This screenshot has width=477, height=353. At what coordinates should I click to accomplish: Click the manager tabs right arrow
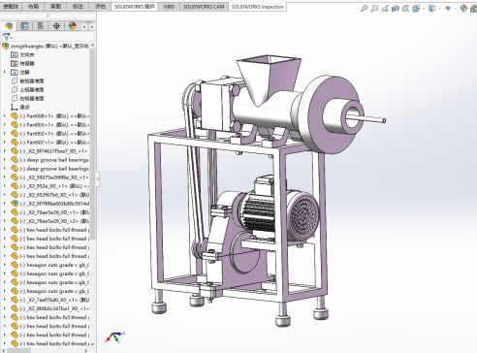(x=92, y=26)
